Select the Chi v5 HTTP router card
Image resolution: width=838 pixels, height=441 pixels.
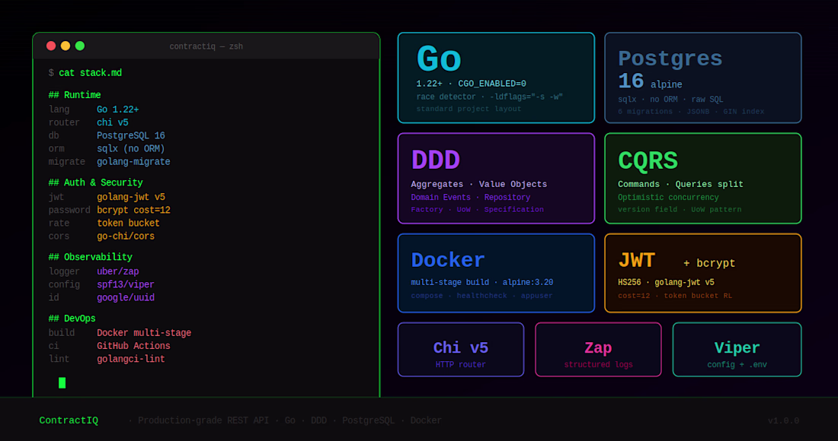[x=461, y=350]
